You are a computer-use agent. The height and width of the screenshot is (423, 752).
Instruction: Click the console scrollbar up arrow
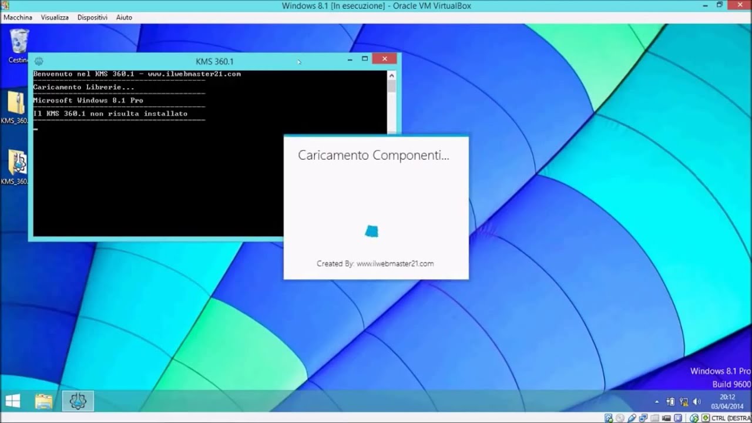click(391, 75)
